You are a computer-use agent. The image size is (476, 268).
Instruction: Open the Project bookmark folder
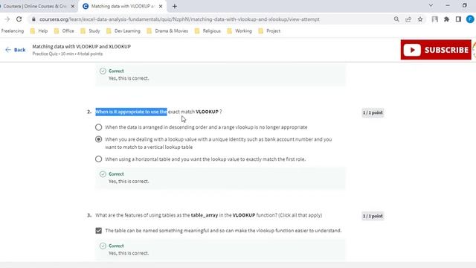pyautogui.click(x=269, y=31)
